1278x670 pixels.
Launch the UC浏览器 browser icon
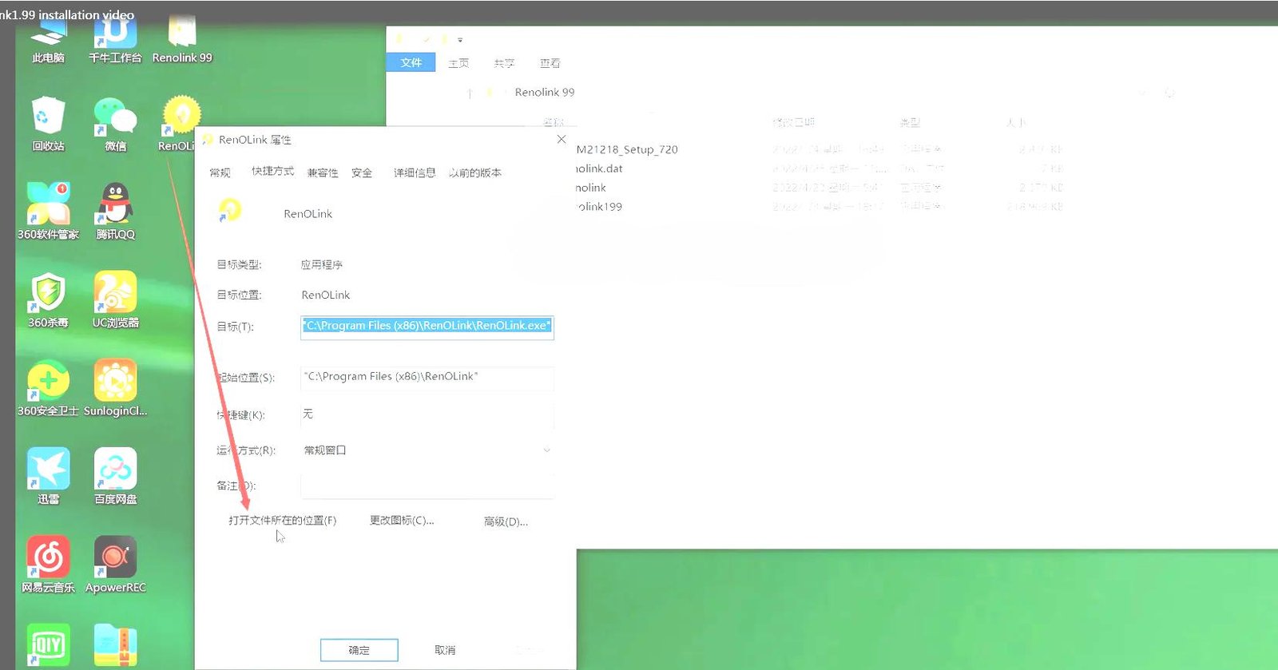pyautogui.click(x=115, y=300)
